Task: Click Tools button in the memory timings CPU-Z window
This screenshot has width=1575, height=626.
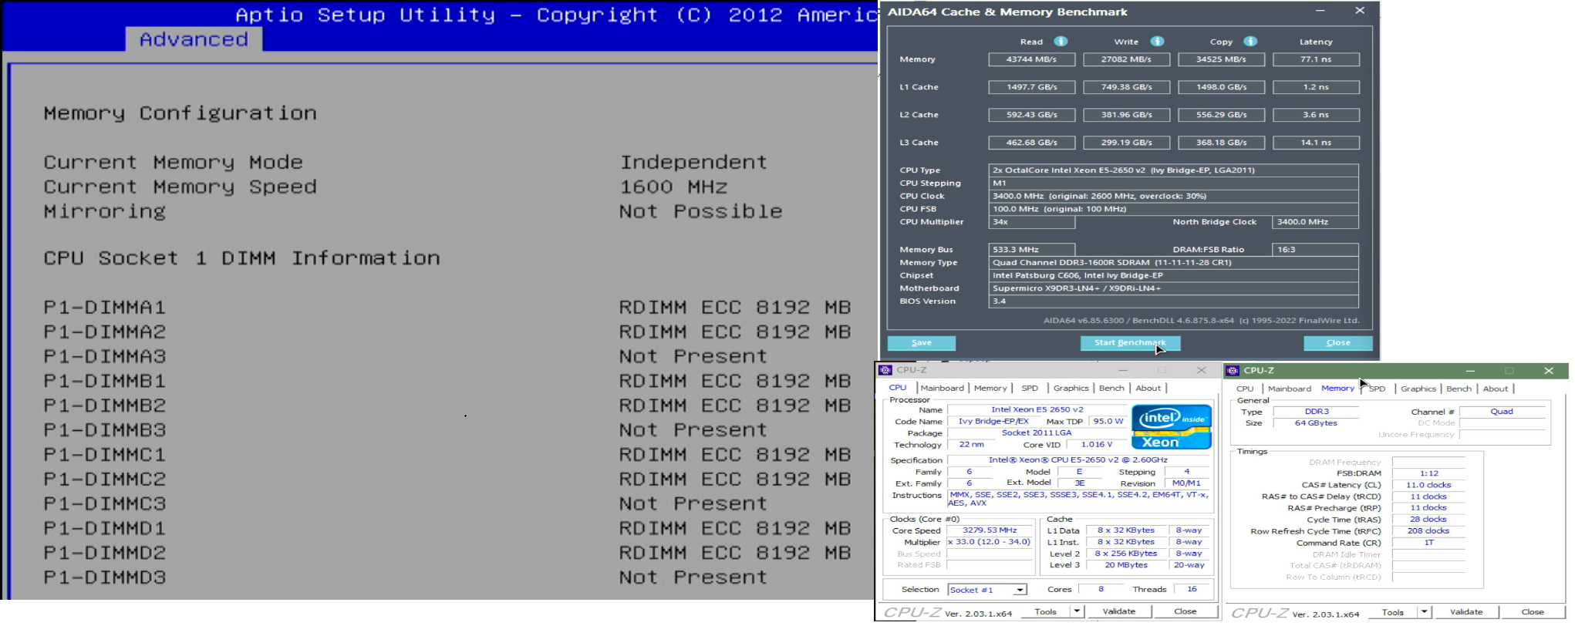Action: pos(1393,612)
